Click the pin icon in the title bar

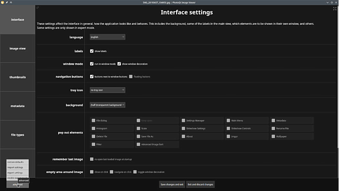(x=7, y=2)
